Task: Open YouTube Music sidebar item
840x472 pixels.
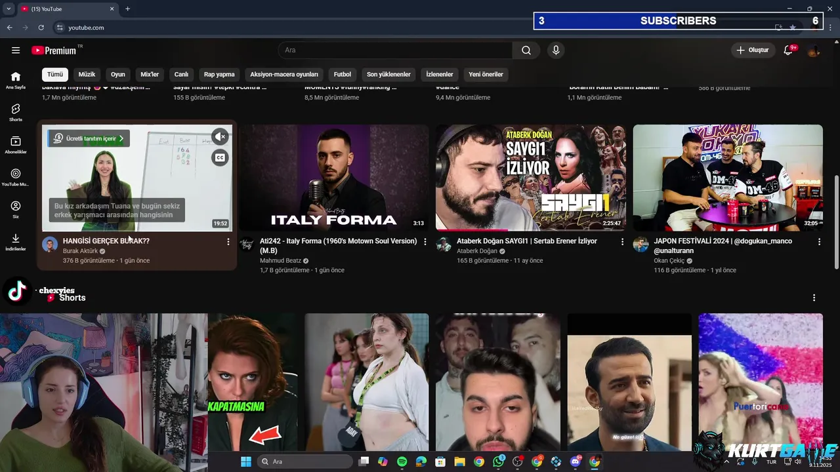Action: coord(16,177)
